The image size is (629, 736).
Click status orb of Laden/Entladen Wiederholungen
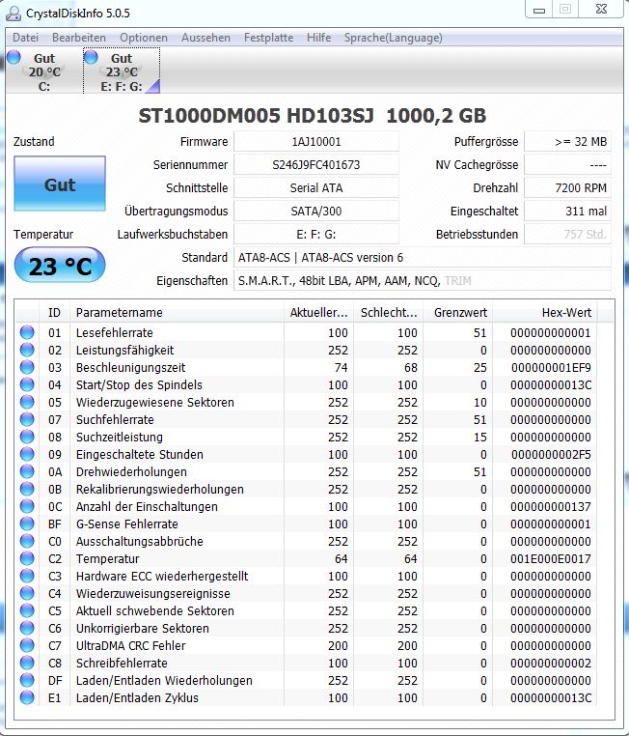[27, 680]
